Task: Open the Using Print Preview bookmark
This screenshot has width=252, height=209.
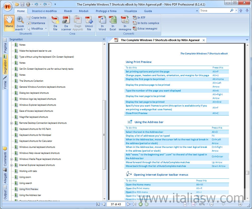Action: (x=29, y=189)
